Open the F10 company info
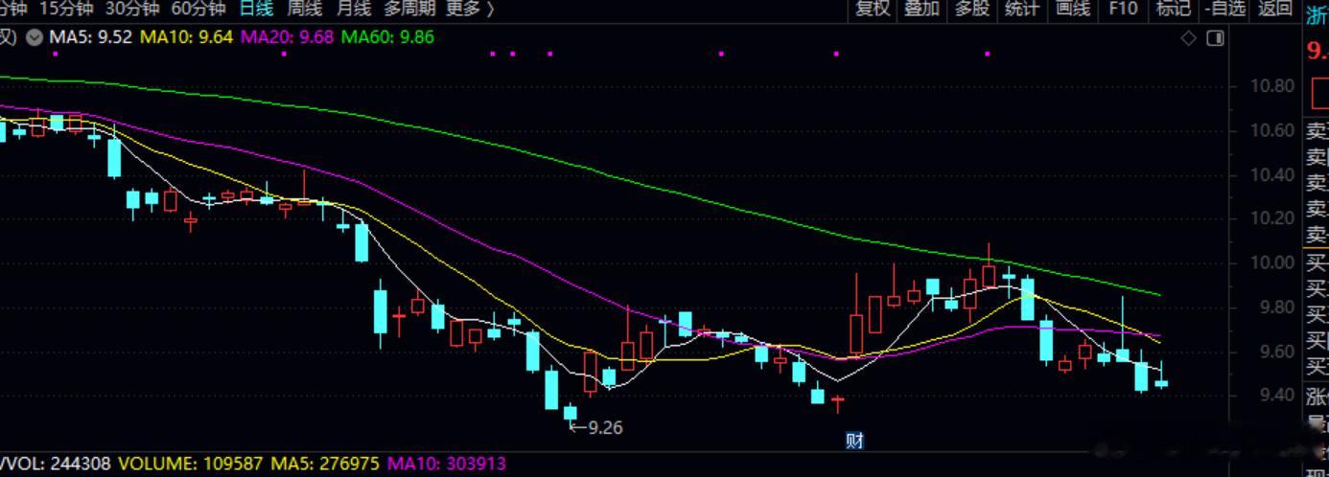 [x=1123, y=9]
